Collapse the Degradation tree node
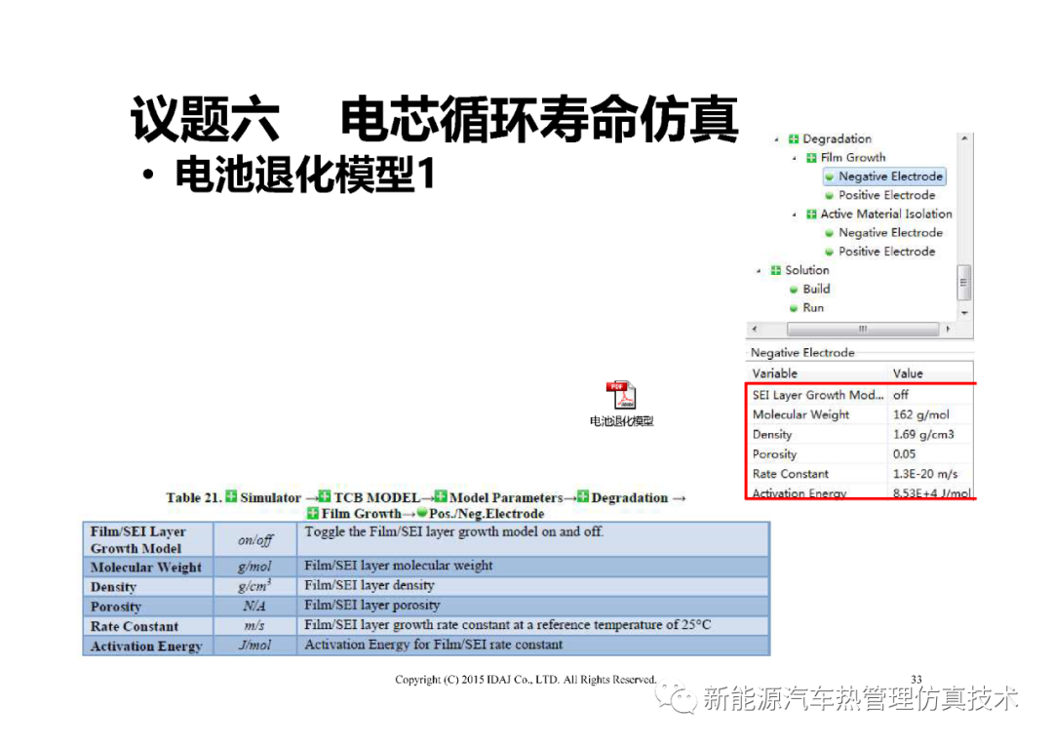The height and width of the screenshot is (745, 1053). (776, 139)
